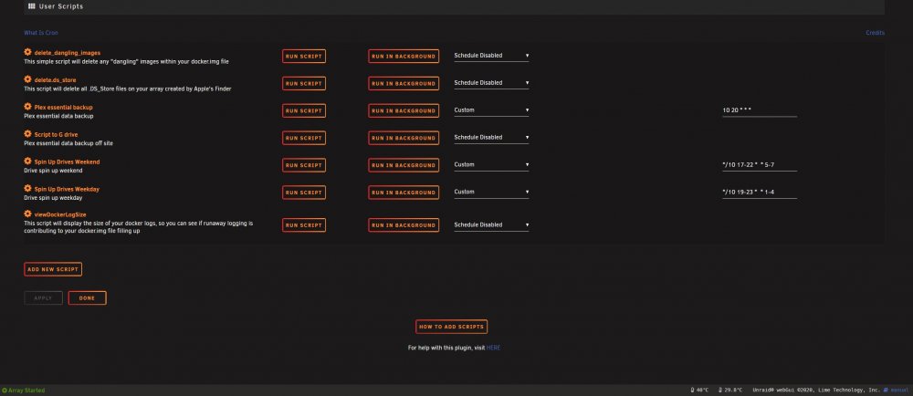Click the Array Started status indicator

24,391
